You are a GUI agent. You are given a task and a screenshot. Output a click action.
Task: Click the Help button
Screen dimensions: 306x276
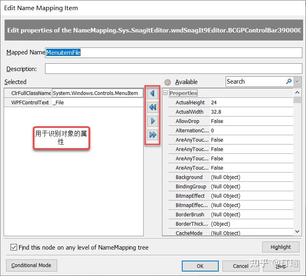[x=281, y=266]
